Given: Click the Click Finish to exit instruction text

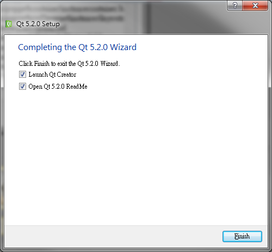Looking at the screenshot, I should click(x=69, y=64).
